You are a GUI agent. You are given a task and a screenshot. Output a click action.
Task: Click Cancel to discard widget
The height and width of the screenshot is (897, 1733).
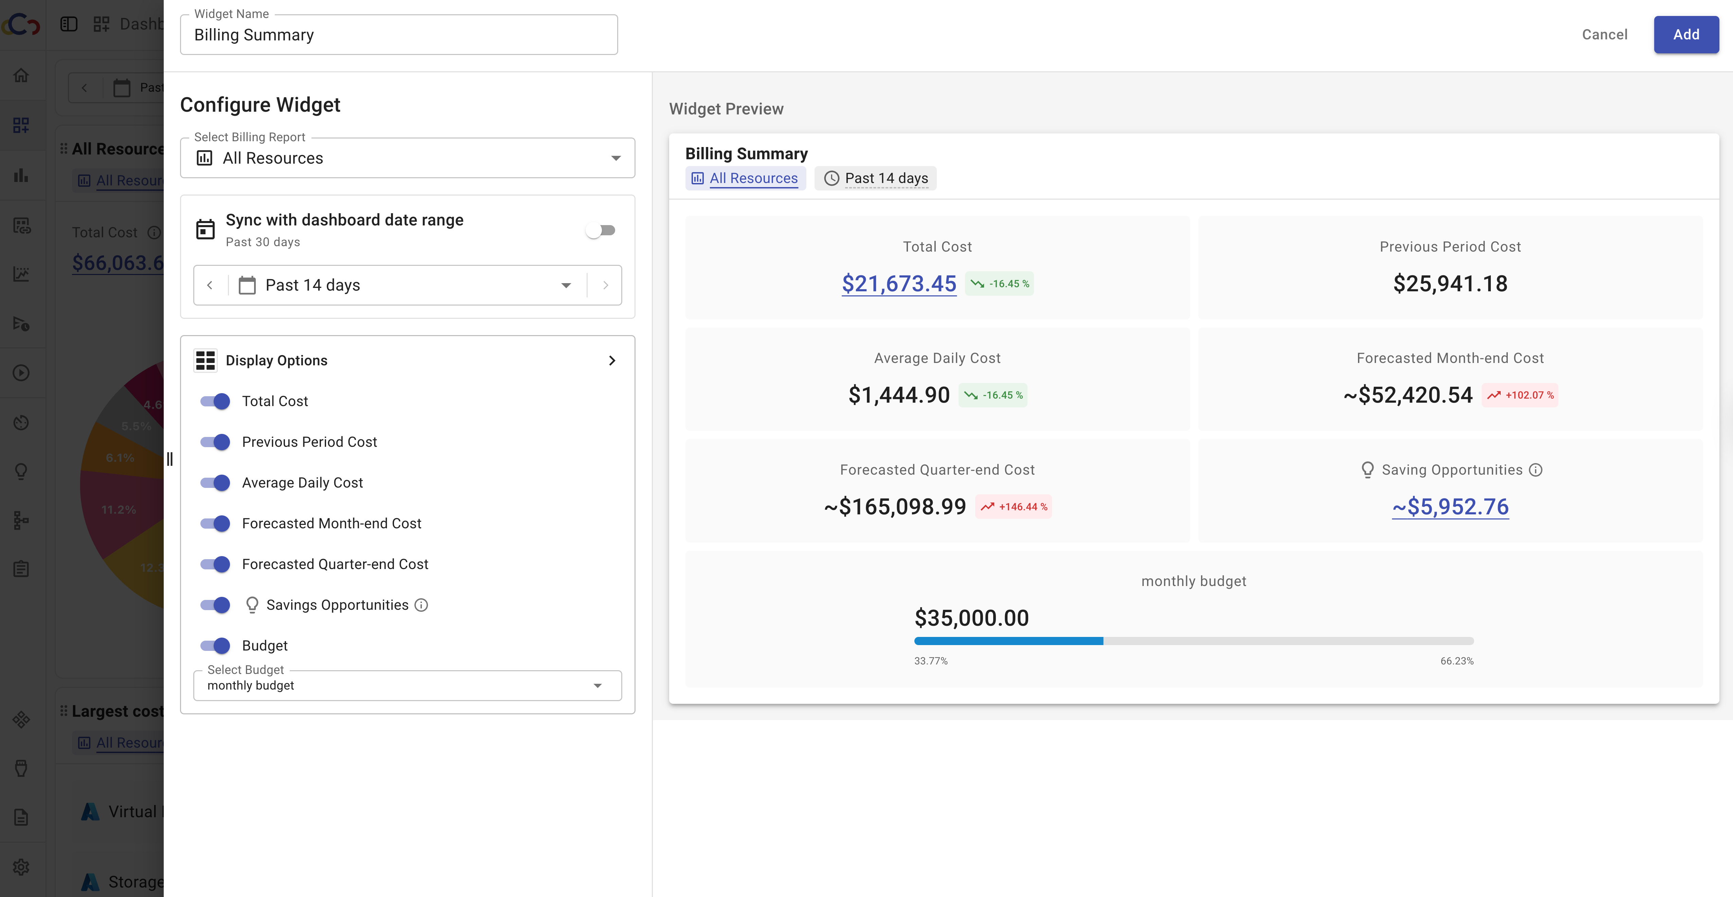point(1604,34)
